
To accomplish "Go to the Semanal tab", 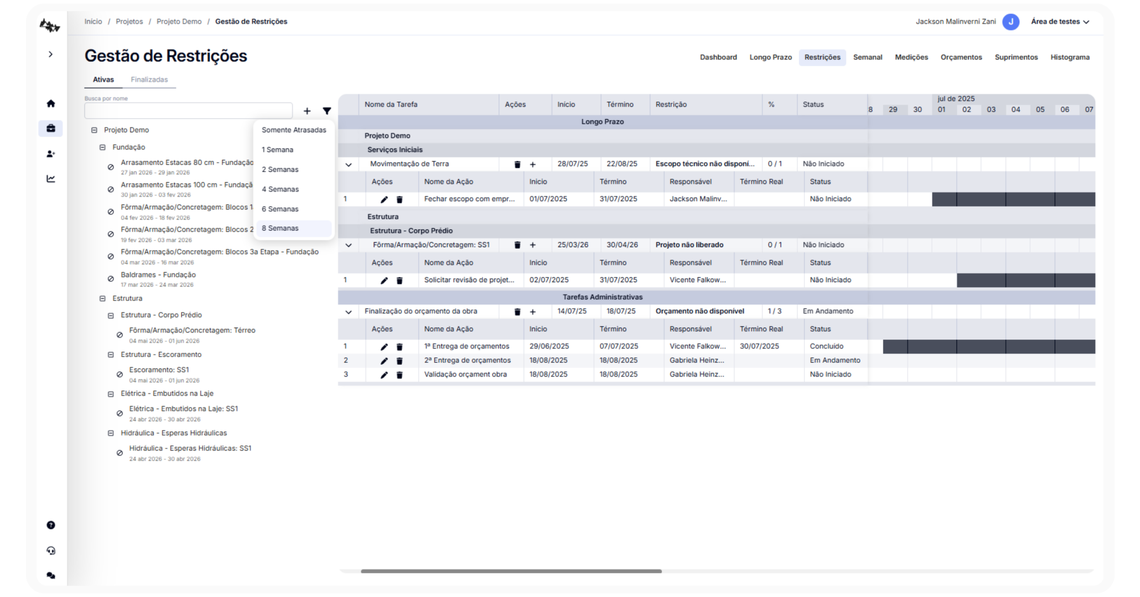I will 867,57.
